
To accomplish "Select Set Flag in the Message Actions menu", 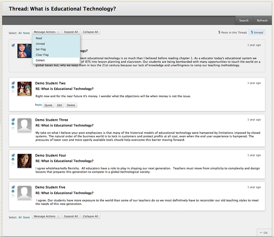I will (x=41, y=49).
